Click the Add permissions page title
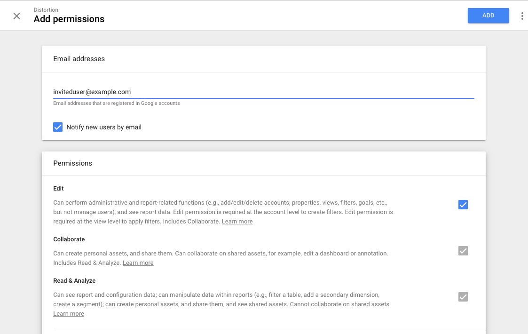 69,19
